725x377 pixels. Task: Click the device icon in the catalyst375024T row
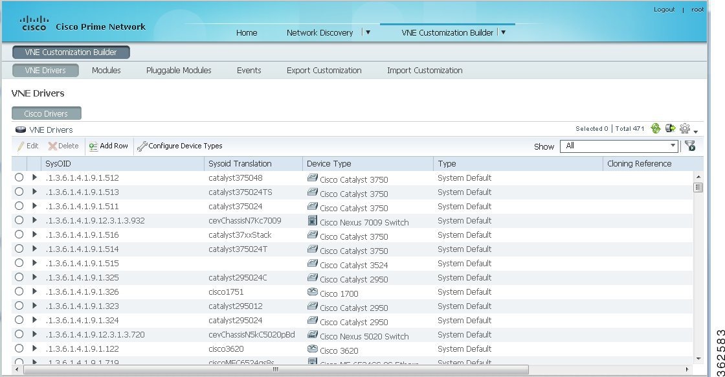point(313,249)
